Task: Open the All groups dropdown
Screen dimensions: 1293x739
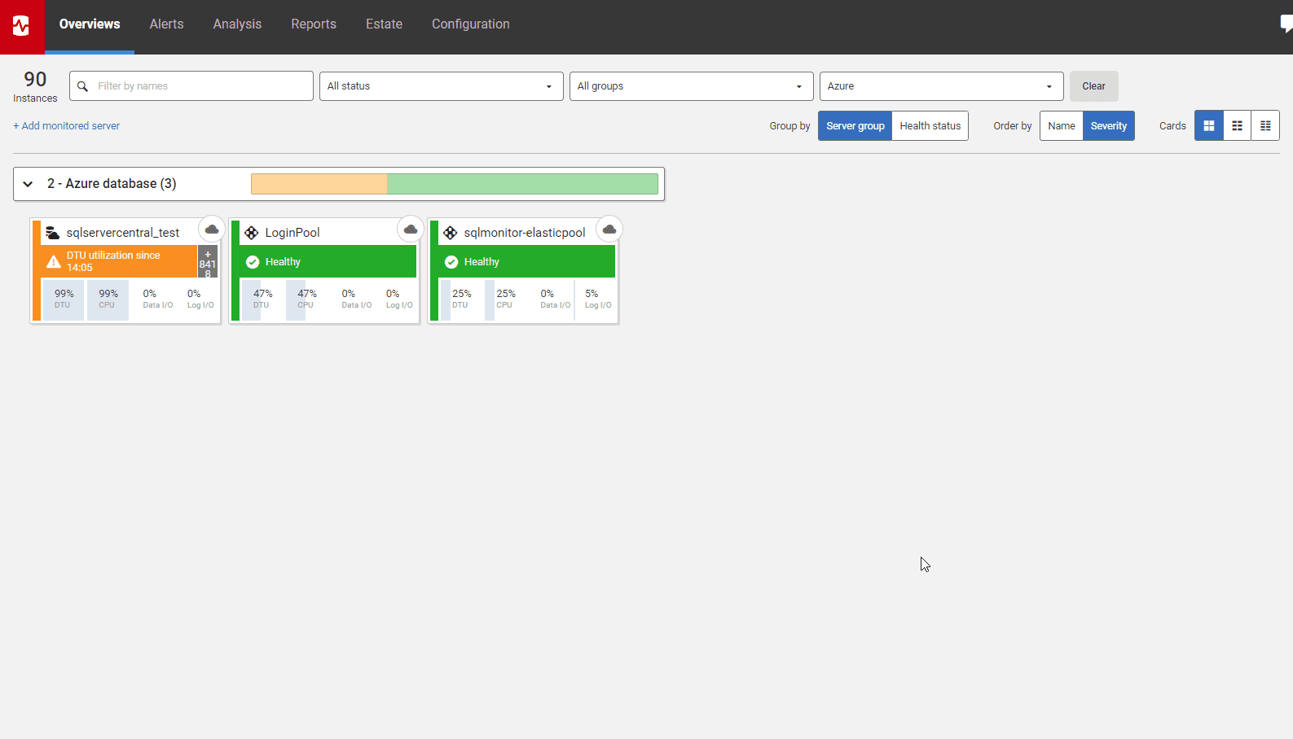Action: coord(691,86)
